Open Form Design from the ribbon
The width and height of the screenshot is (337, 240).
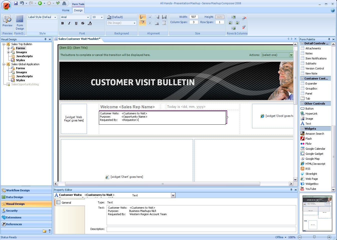click(x=20, y=22)
